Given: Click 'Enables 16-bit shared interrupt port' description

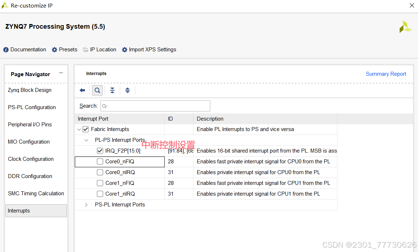Looking at the screenshot, I should [267, 151].
